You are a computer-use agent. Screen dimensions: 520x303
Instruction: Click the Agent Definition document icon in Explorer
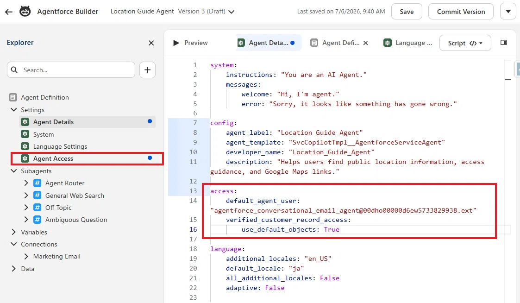[13, 97]
